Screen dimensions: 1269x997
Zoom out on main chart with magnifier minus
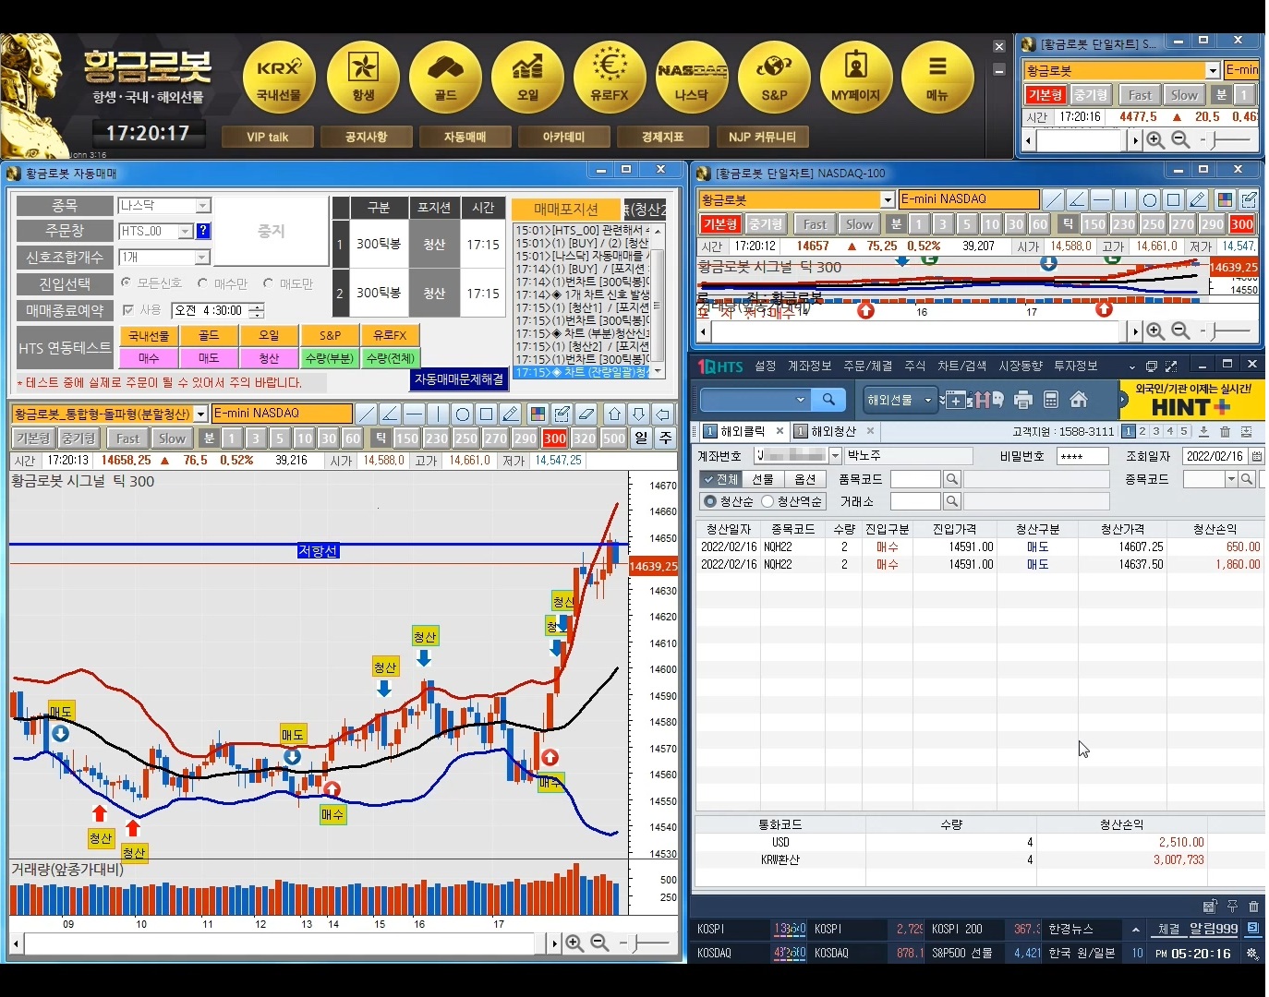click(x=599, y=943)
